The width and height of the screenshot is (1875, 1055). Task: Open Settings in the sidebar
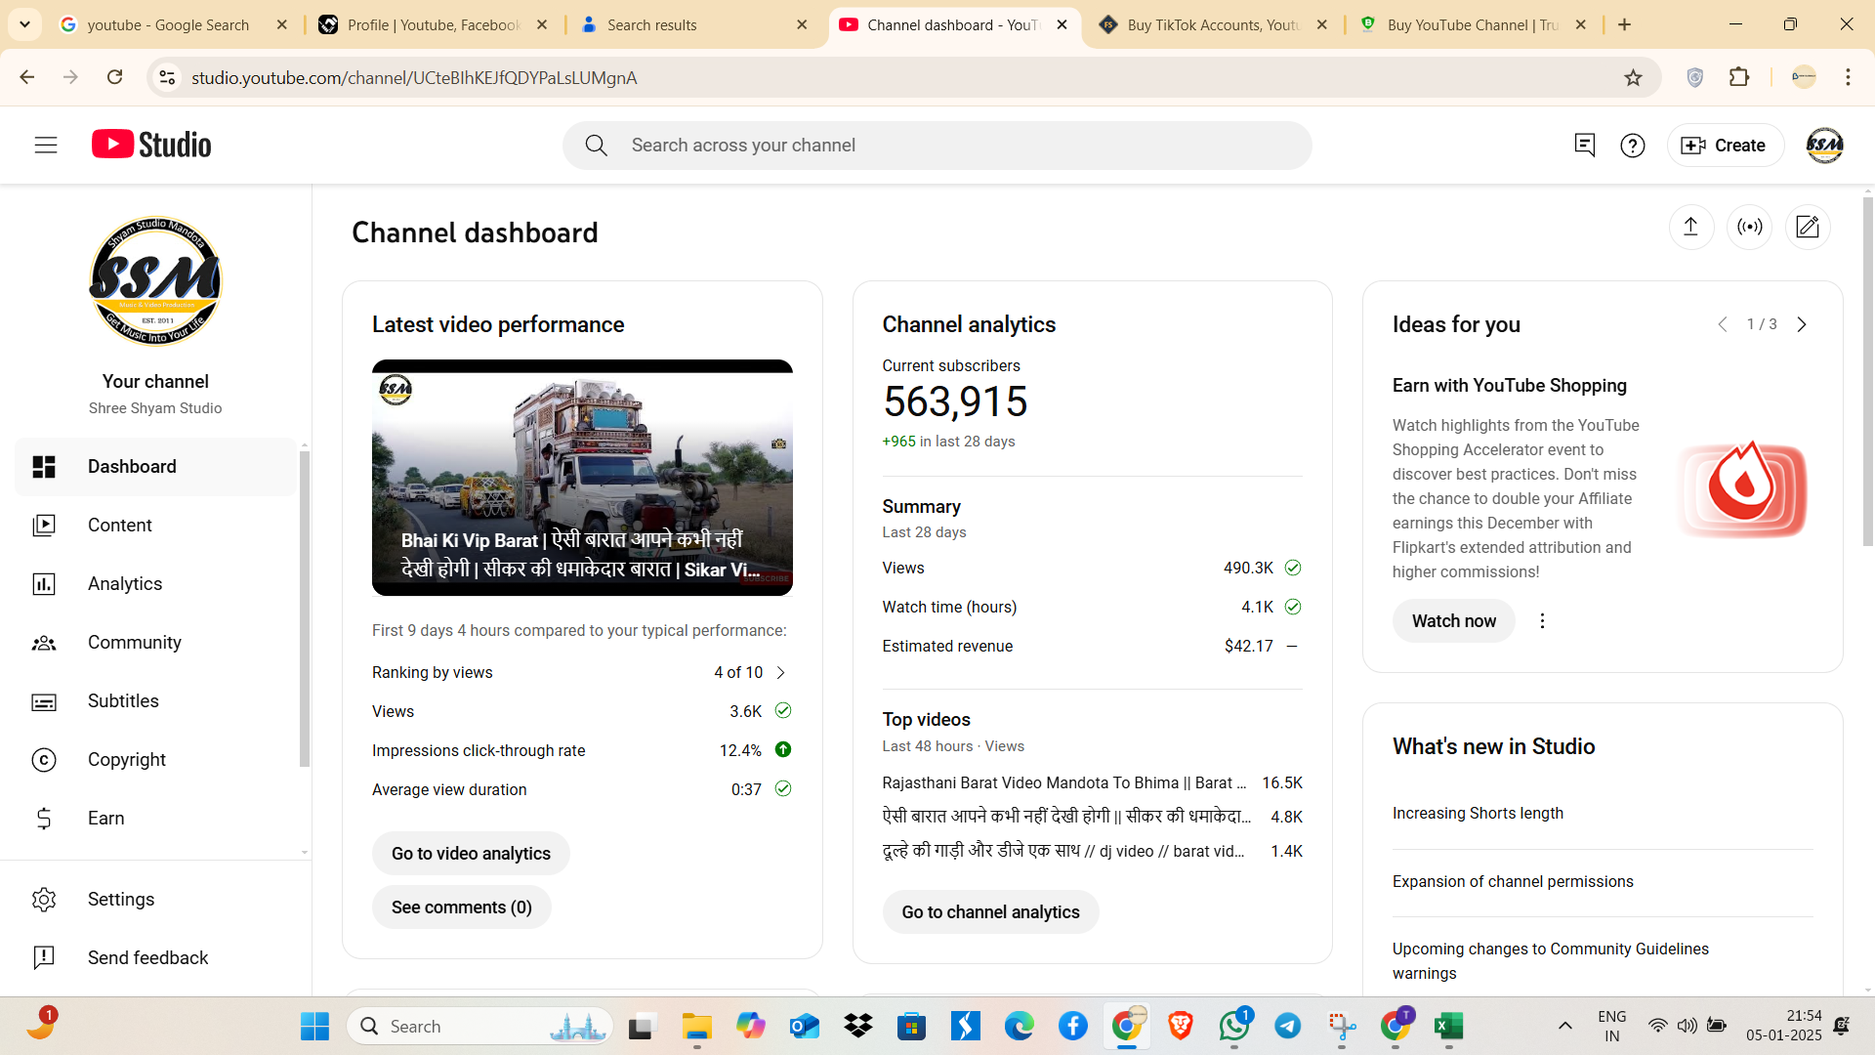155,900
